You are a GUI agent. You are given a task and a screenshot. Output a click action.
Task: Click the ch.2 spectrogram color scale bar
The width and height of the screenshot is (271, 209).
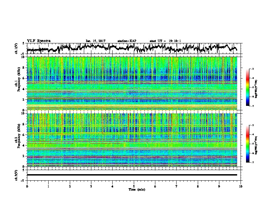click(247, 144)
